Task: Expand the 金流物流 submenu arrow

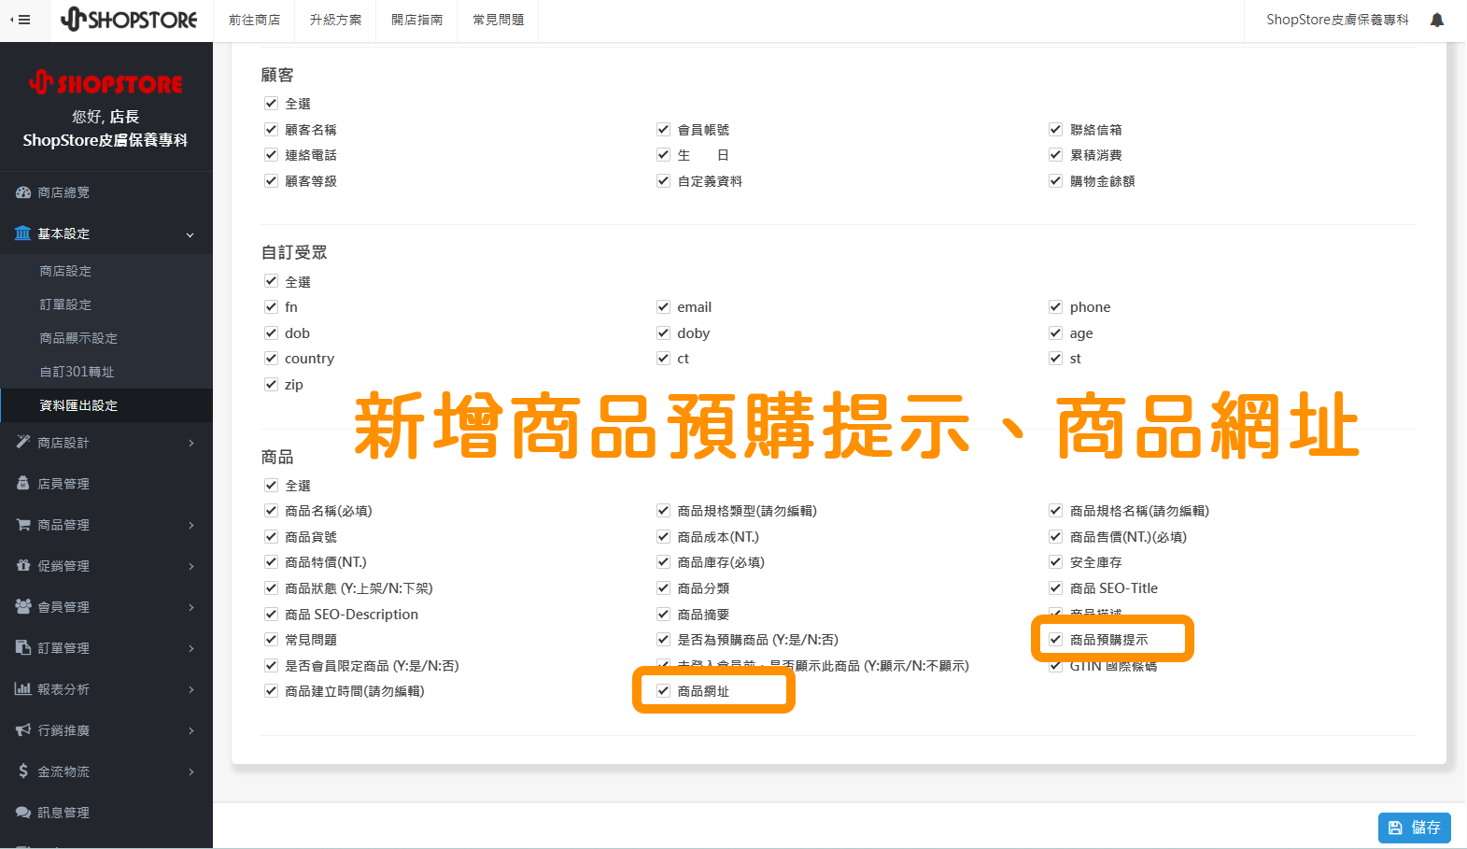Action: coord(191,771)
